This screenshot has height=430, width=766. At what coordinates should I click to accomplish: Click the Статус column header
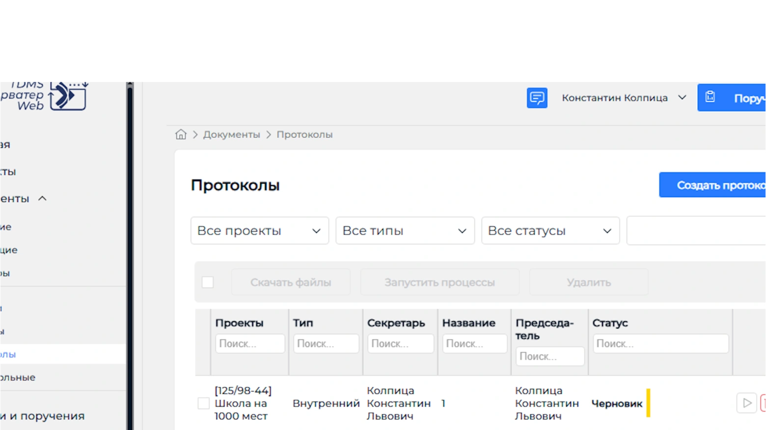[x=610, y=323]
